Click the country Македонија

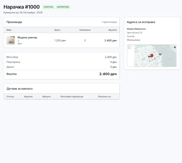pos(133,40)
